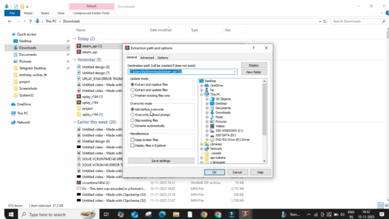389x219 pixels.
Task: Open File Explorer from the taskbar
Action: (x=176, y=214)
